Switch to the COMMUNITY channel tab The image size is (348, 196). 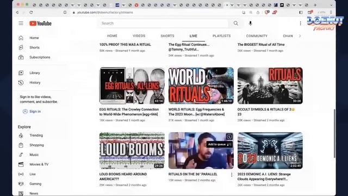pyautogui.click(x=257, y=36)
